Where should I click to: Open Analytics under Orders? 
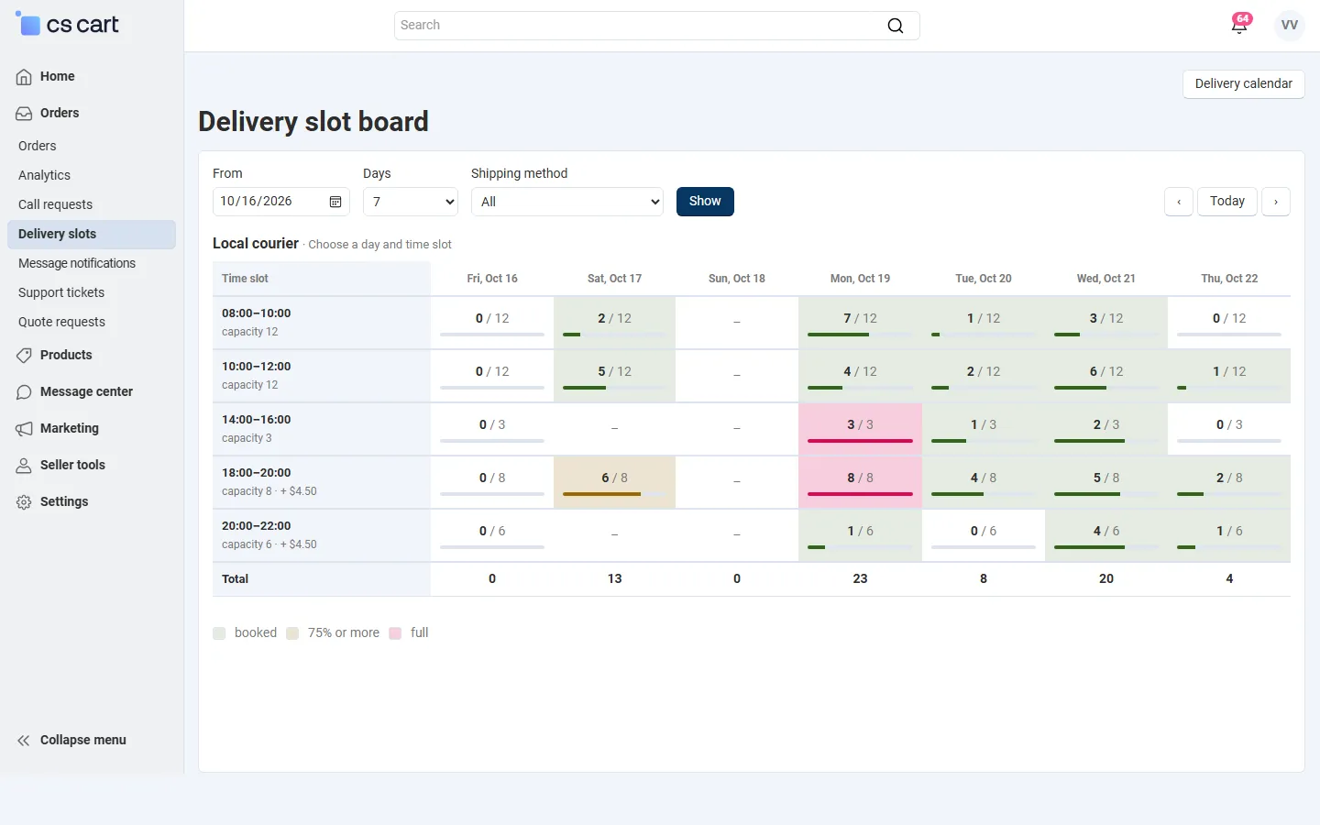tap(92, 175)
